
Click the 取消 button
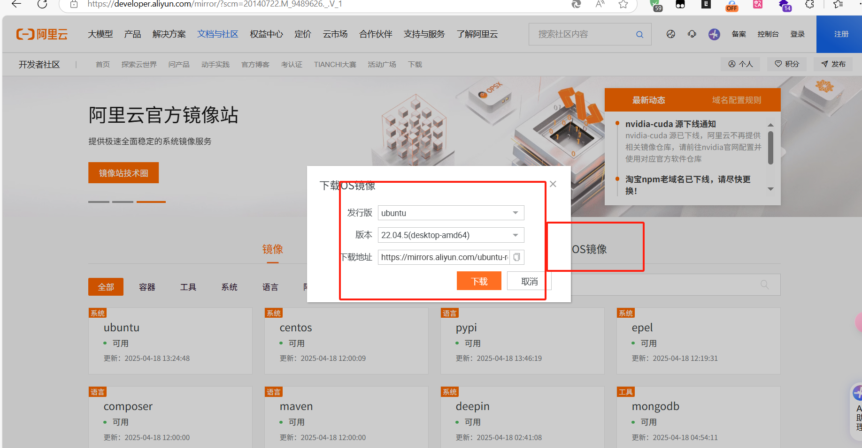529,281
